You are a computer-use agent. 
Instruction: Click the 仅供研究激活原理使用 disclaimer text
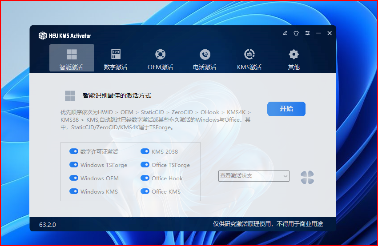268,224
